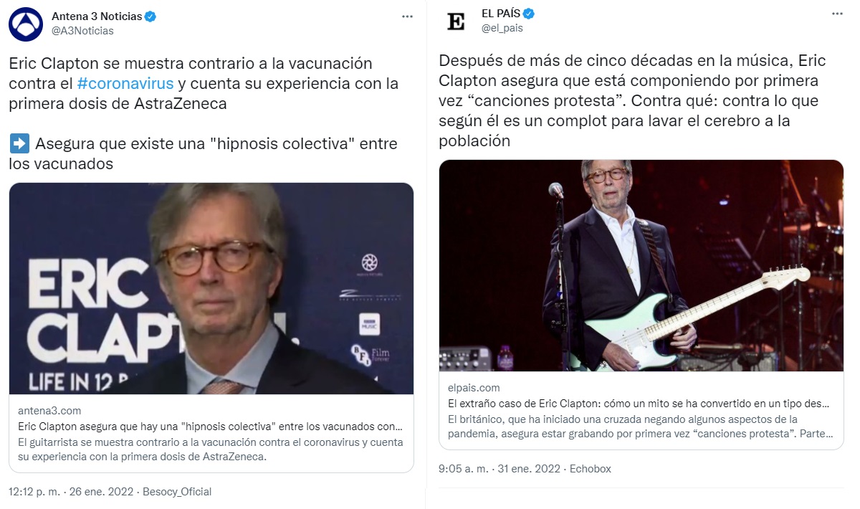Click the blue arrow emoji in tweet text
This screenshot has width=860, height=509.
[19, 143]
